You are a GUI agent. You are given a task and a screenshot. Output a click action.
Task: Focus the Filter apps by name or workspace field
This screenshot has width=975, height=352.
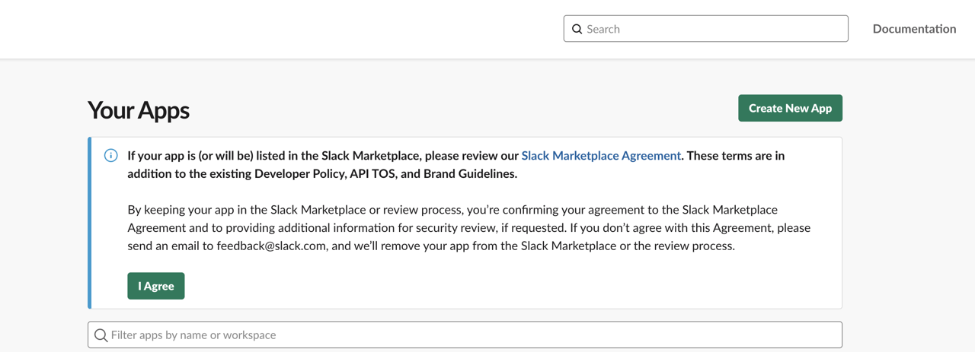coord(465,335)
